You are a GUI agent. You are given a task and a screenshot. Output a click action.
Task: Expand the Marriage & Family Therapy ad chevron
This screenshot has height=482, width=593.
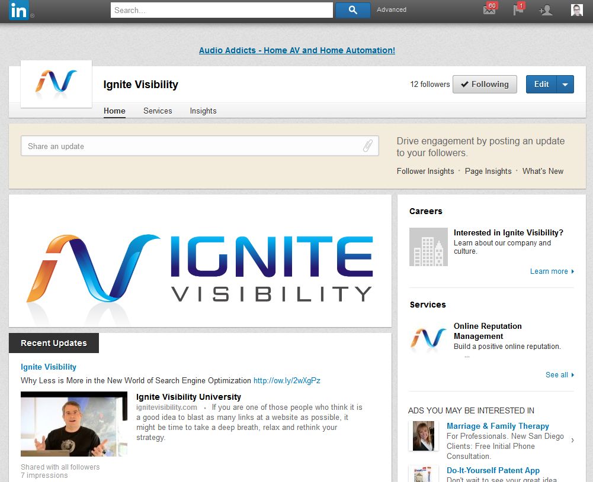pyautogui.click(x=572, y=440)
